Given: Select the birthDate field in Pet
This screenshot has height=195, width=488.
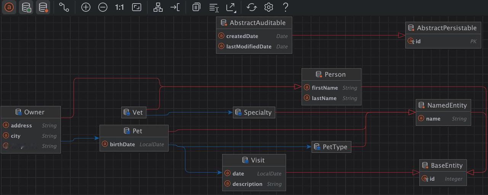Looking at the screenshot, I should pos(134,144).
